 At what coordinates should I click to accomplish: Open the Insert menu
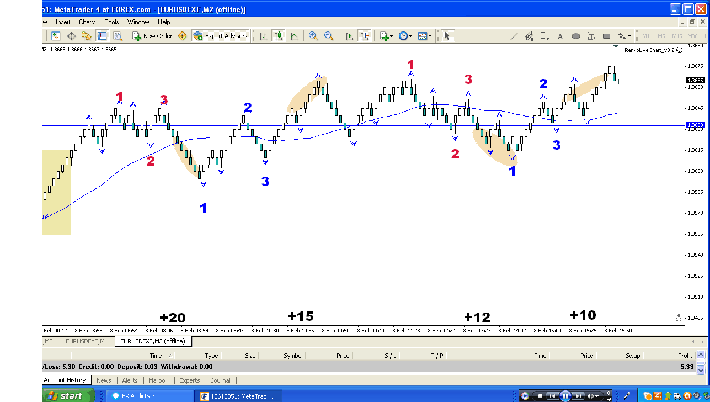click(63, 22)
